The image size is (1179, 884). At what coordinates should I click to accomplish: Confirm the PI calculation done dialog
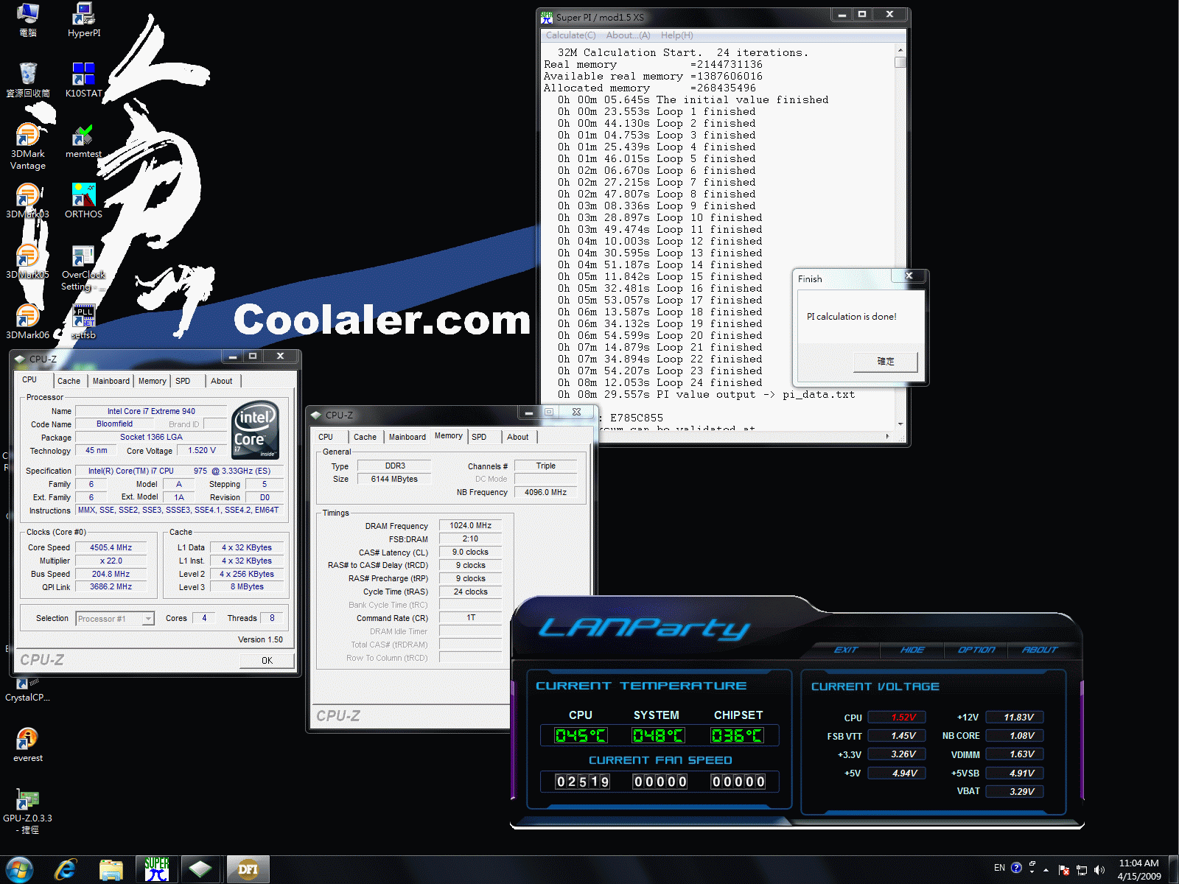(x=886, y=362)
